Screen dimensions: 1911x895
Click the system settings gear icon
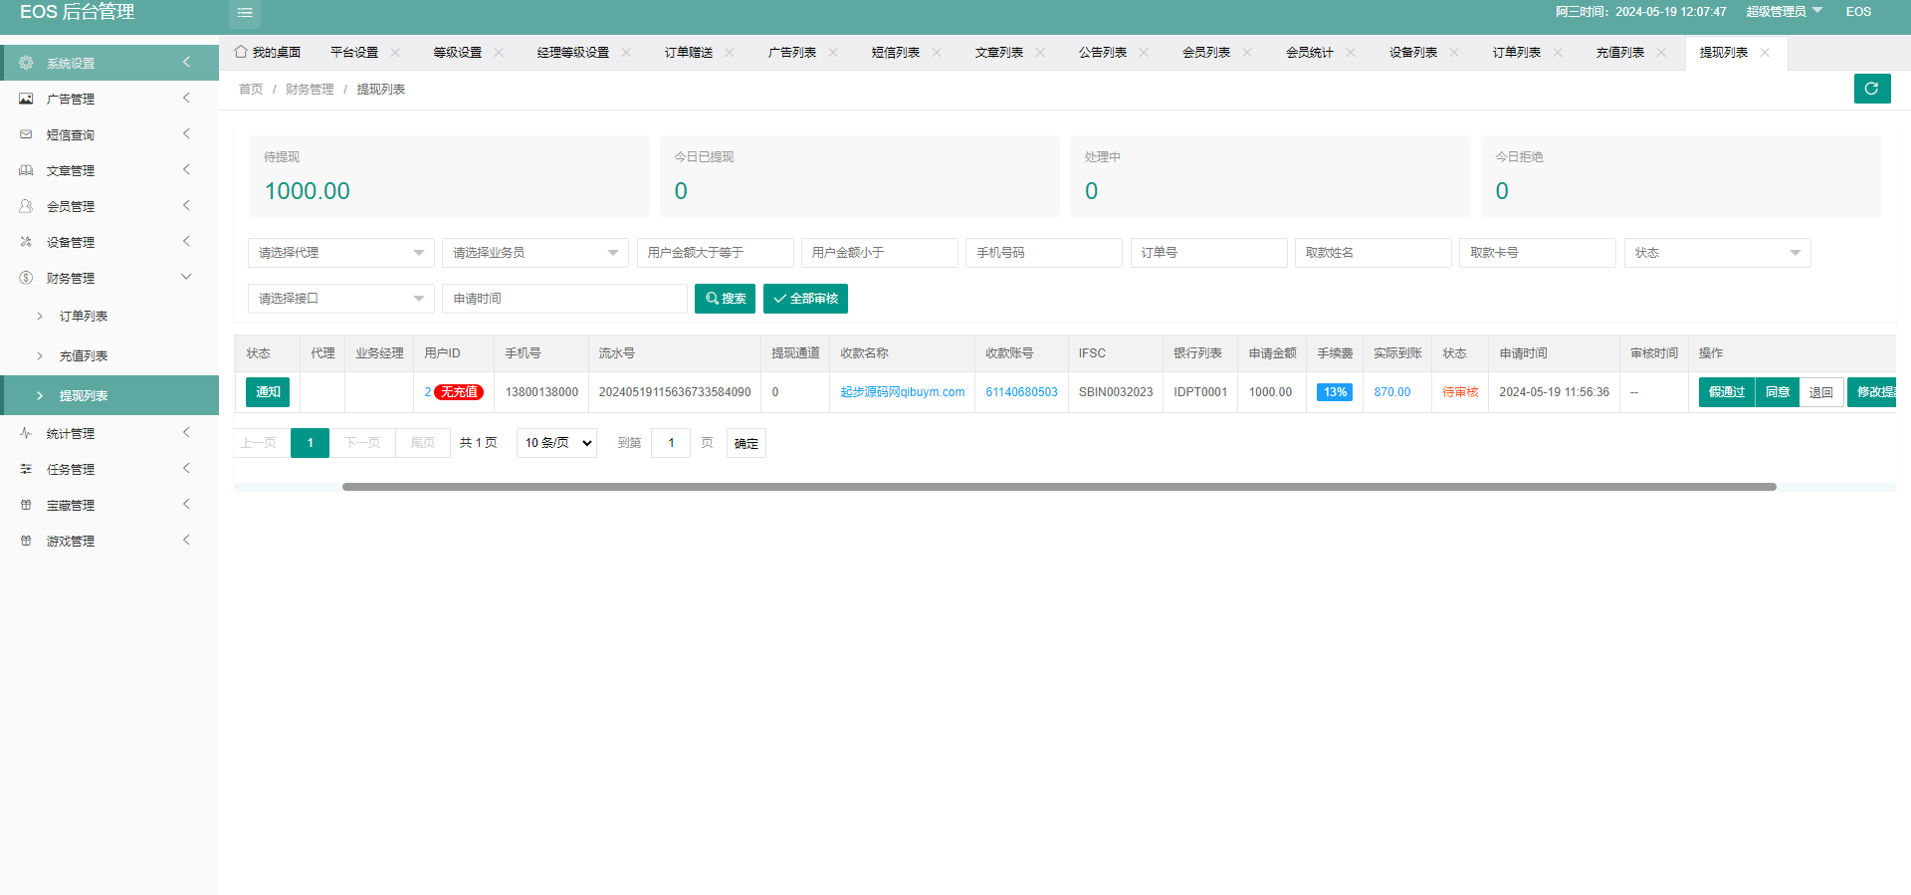tap(26, 63)
